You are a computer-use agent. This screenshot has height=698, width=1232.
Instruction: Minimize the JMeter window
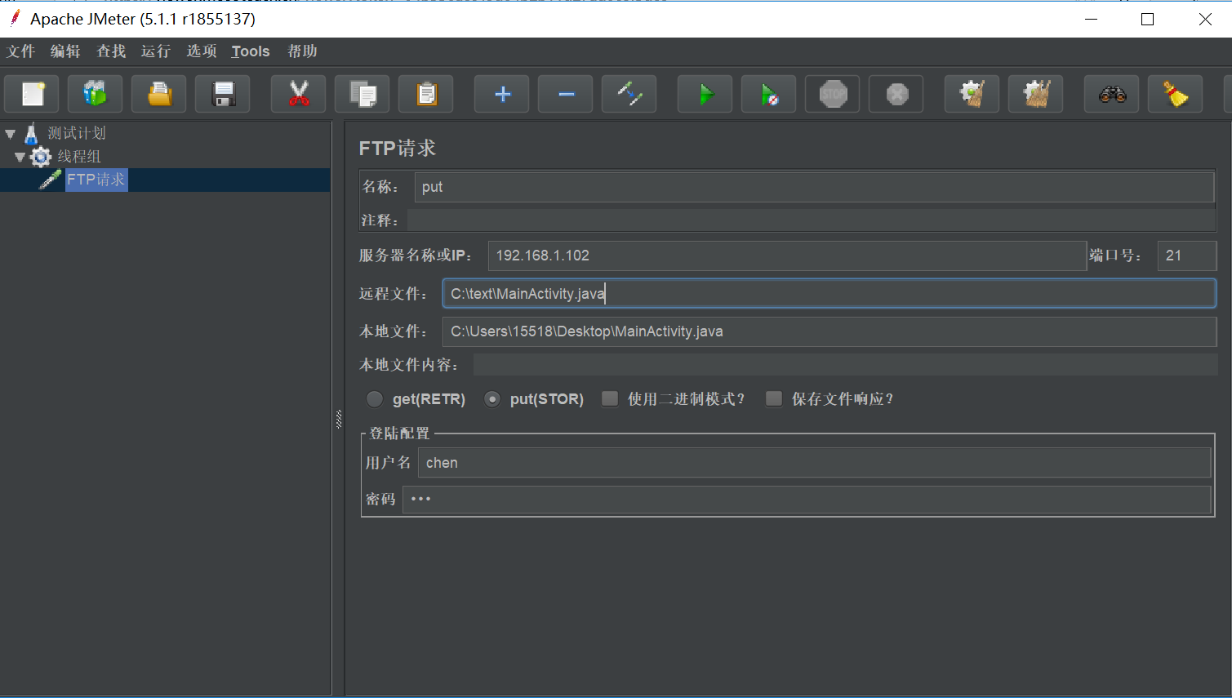click(x=1091, y=19)
